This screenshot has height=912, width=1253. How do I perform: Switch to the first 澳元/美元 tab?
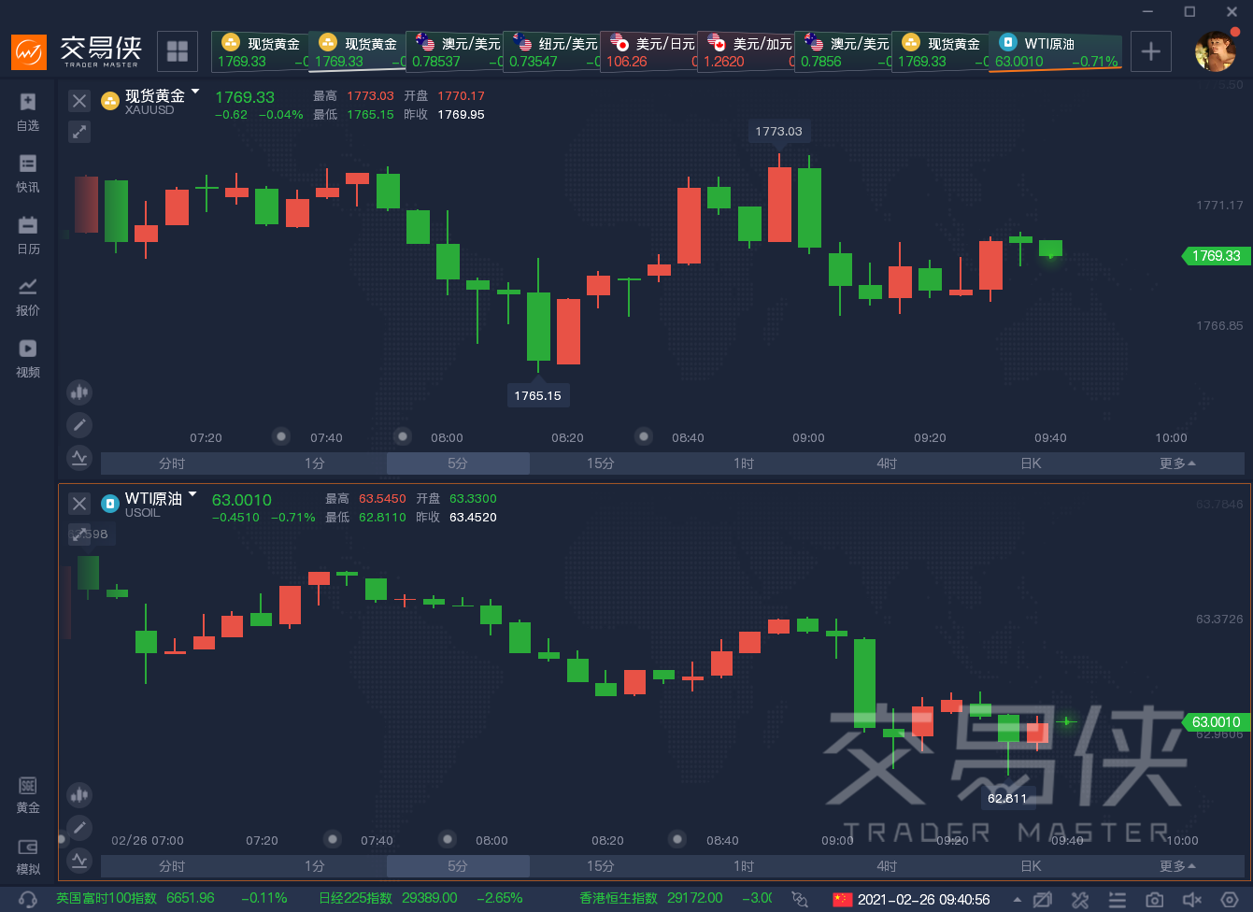pos(454,51)
